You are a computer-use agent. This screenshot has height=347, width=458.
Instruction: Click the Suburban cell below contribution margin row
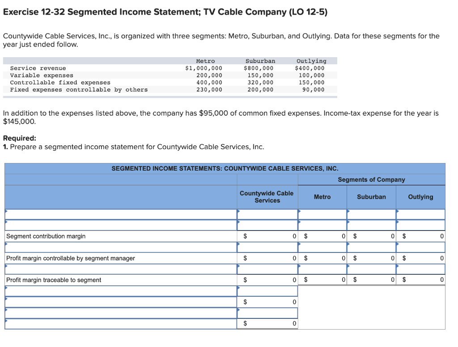[x=371, y=247]
